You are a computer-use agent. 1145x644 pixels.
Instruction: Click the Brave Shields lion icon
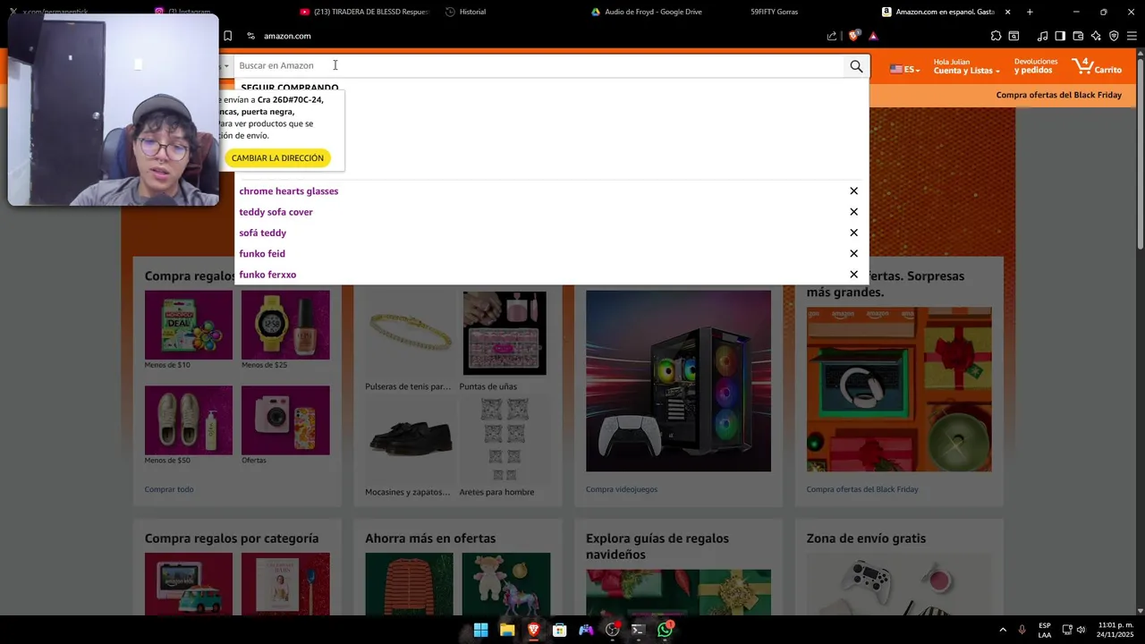(854, 36)
